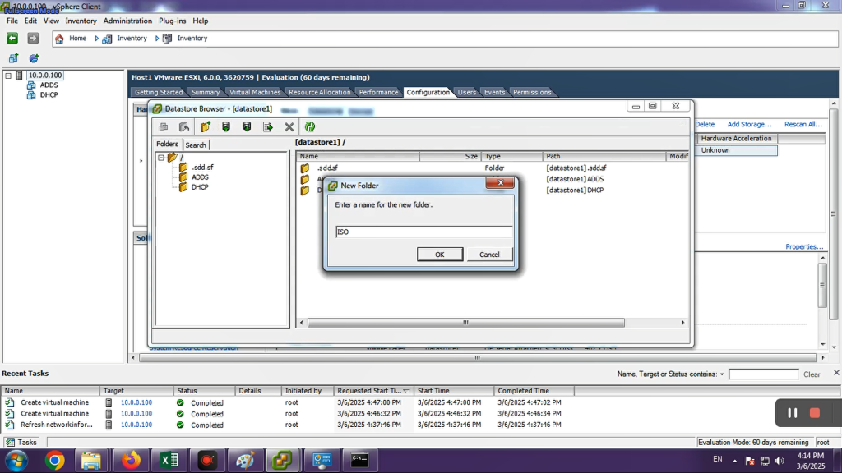
Task: Open Google Chrome from the taskbar
Action: 54,460
